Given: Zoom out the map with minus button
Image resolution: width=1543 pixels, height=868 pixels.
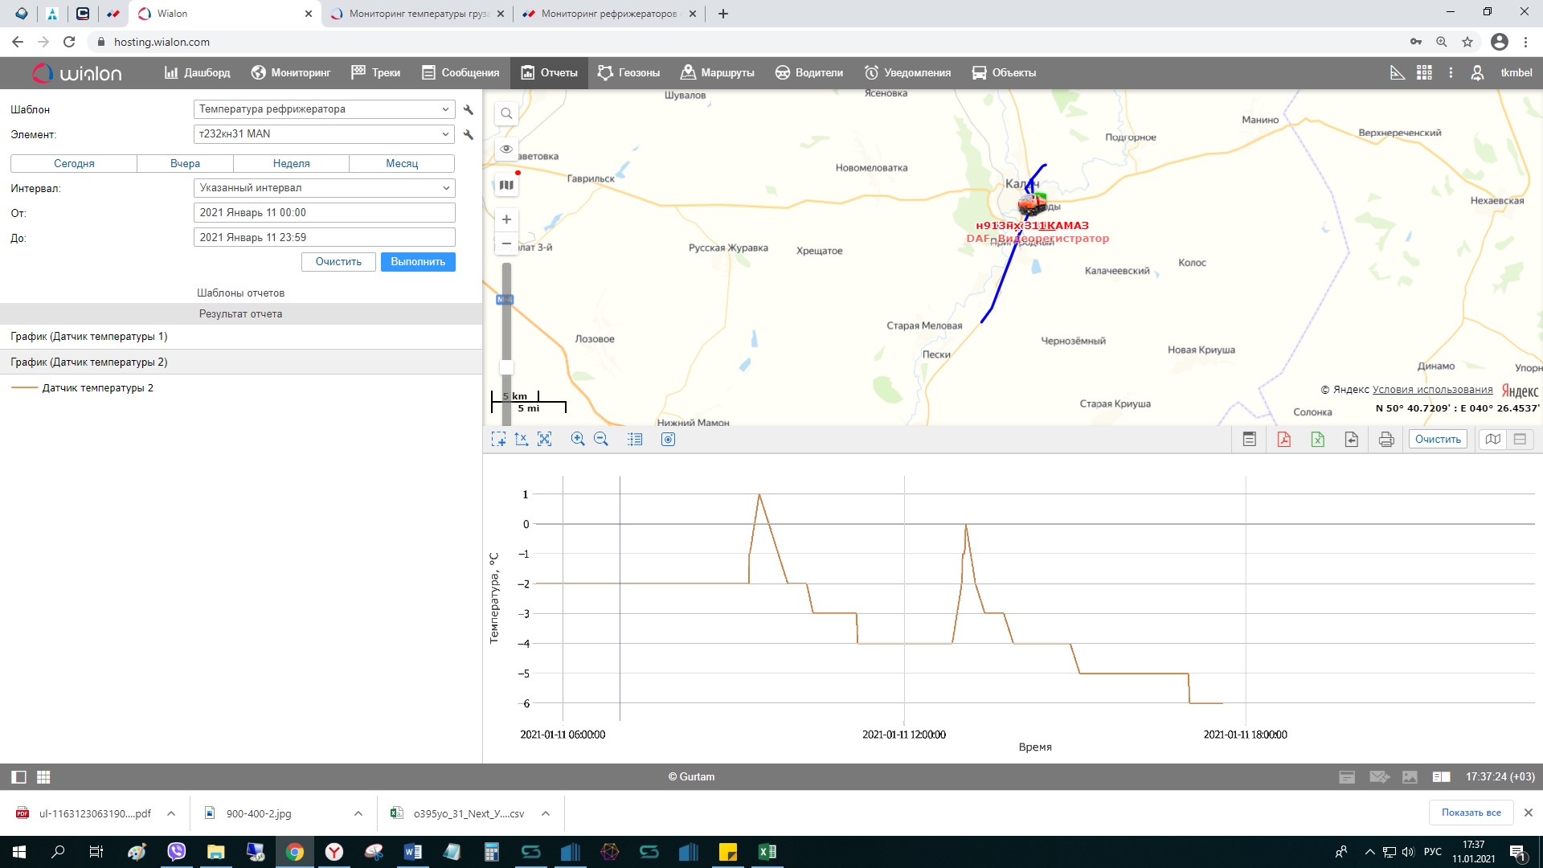Looking at the screenshot, I should 506,244.
